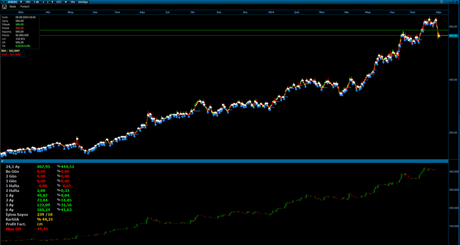Click the Tarih date value 06.08.2024 18:05
This screenshot has height=245, width=460.
26,17
